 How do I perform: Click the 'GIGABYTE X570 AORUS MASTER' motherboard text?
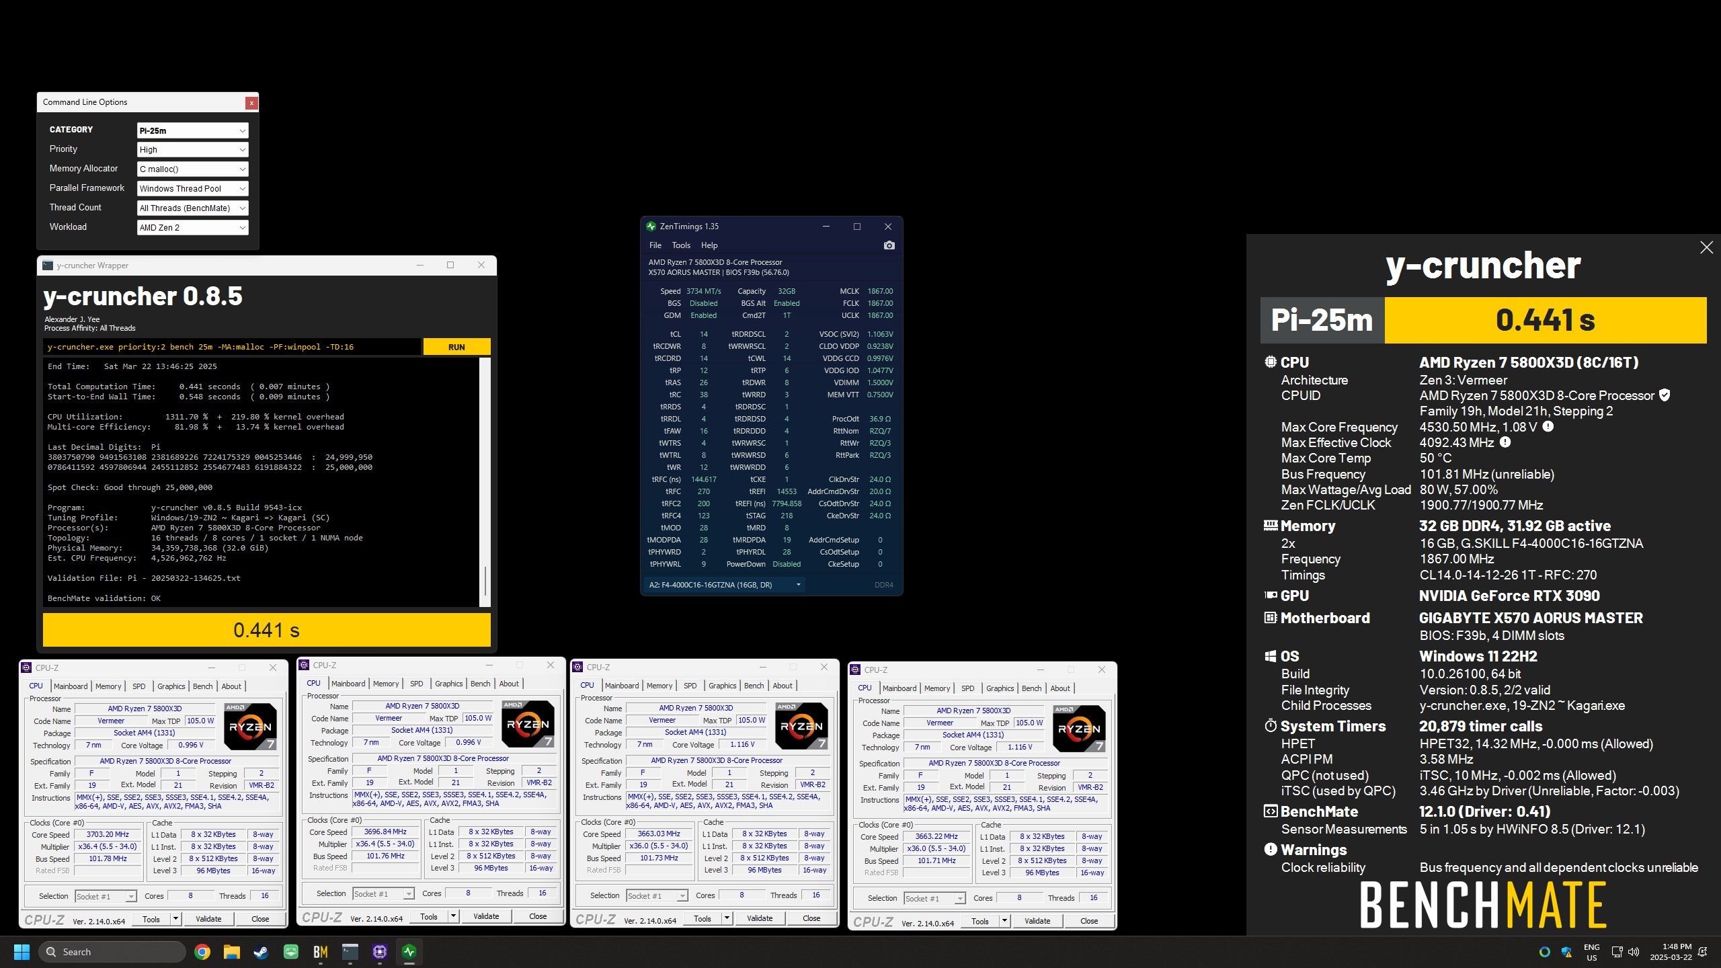coord(1531,618)
